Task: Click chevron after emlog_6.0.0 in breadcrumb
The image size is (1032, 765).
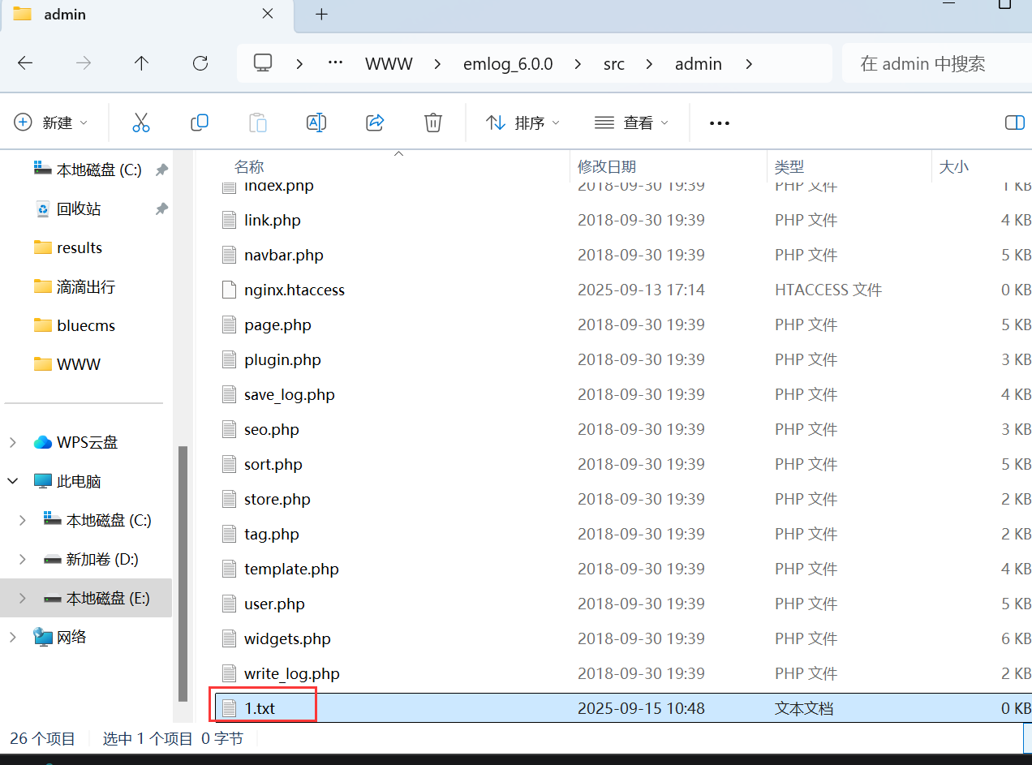Action: (578, 64)
